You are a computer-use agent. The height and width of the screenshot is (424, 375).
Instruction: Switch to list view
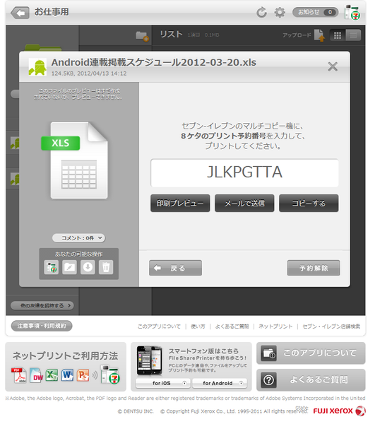tap(353, 35)
